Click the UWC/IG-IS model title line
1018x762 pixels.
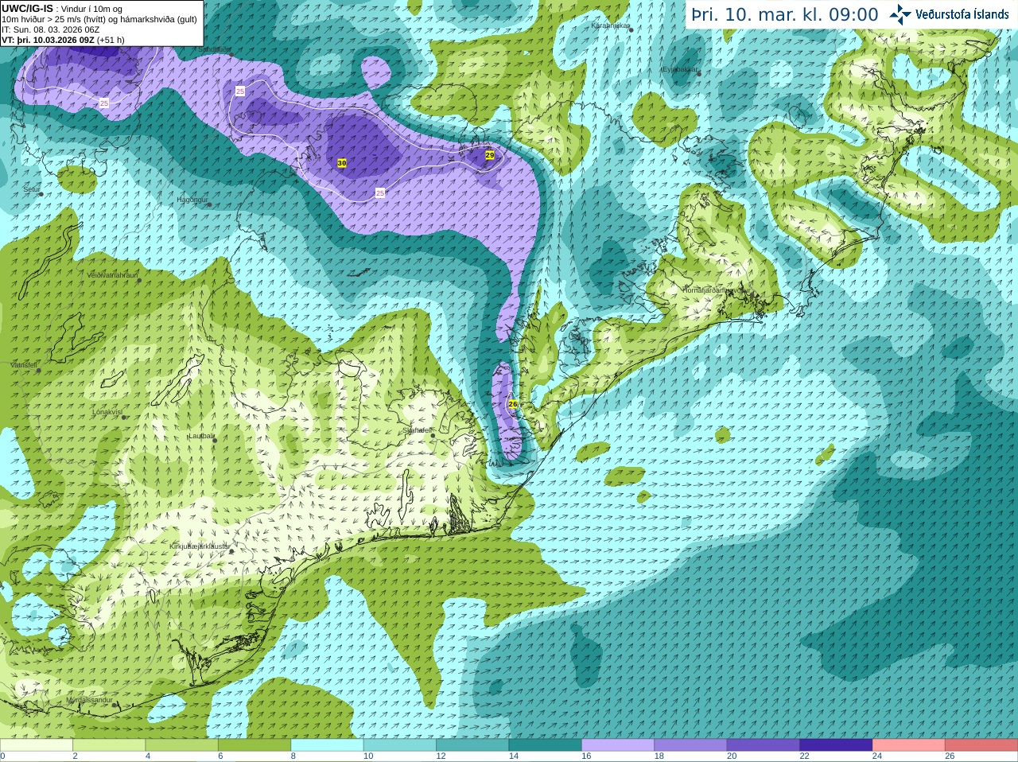click(62, 9)
